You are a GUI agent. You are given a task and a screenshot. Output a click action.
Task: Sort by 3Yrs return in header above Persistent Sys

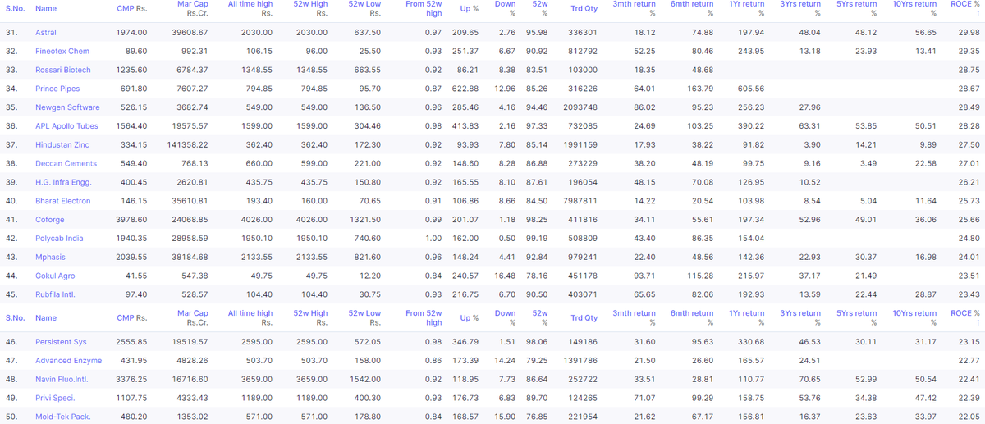(x=799, y=318)
